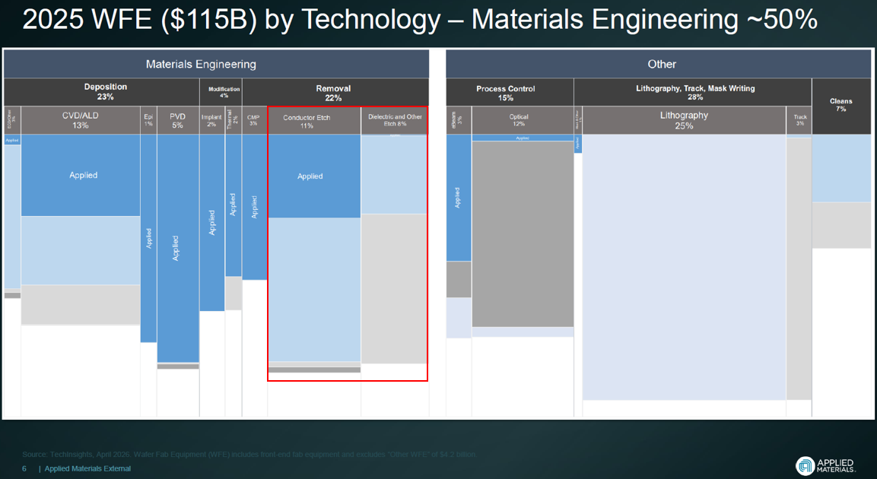
Task: Select Dielectric and Other Etch 8% header
Action: click(394, 121)
